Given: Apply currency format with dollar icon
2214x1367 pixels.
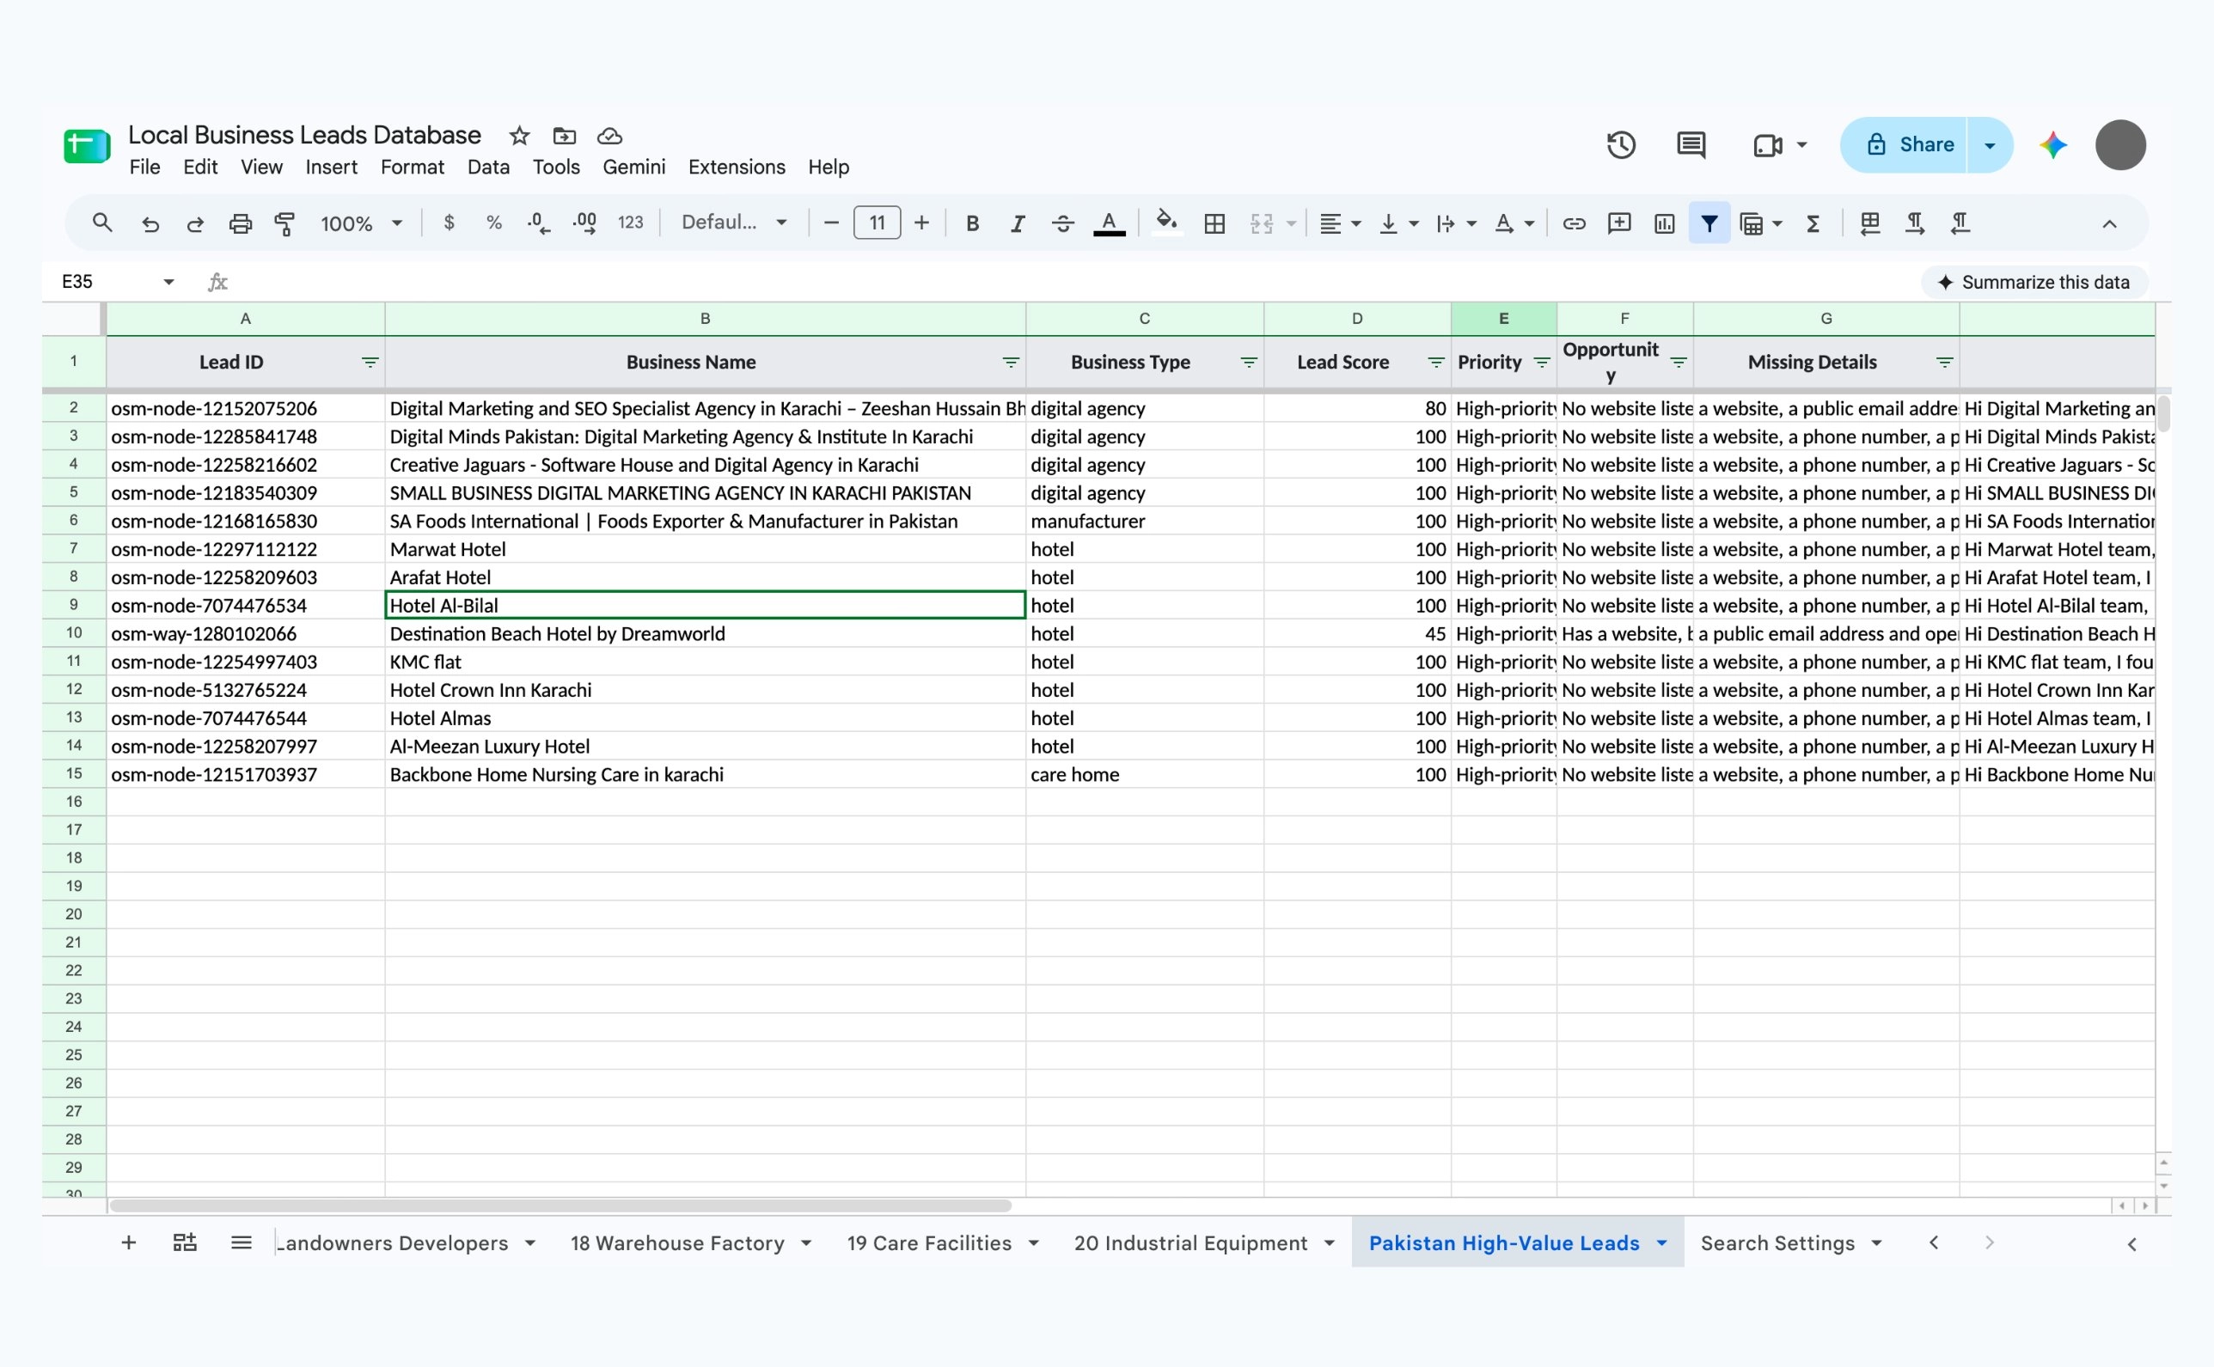Looking at the screenshot, I should pos(449,223).
